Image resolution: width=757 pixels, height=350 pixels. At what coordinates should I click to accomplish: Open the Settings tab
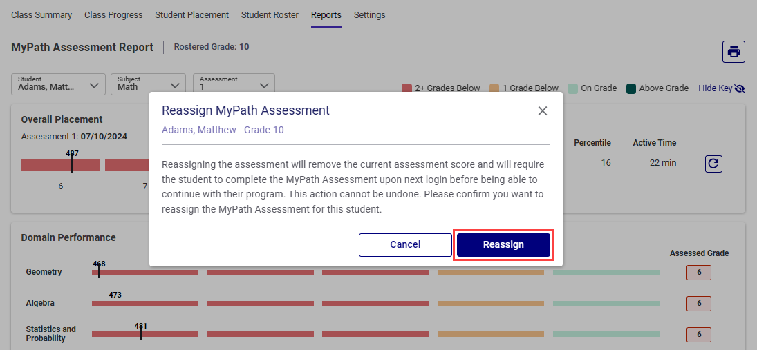(369, 15)
